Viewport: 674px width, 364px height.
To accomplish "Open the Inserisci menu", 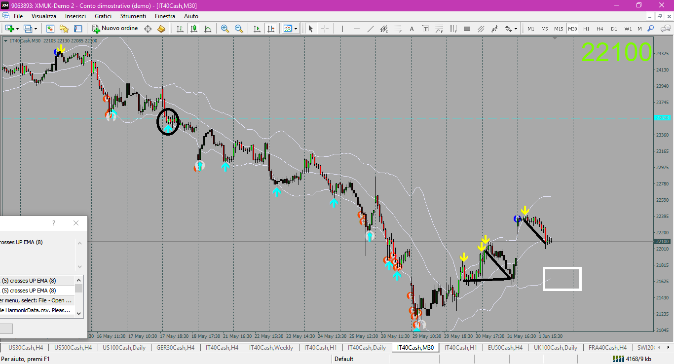I will 75,16.
